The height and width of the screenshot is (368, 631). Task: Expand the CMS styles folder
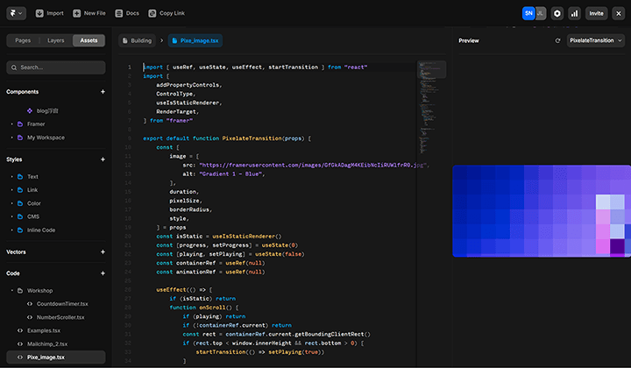pos(11,216)
